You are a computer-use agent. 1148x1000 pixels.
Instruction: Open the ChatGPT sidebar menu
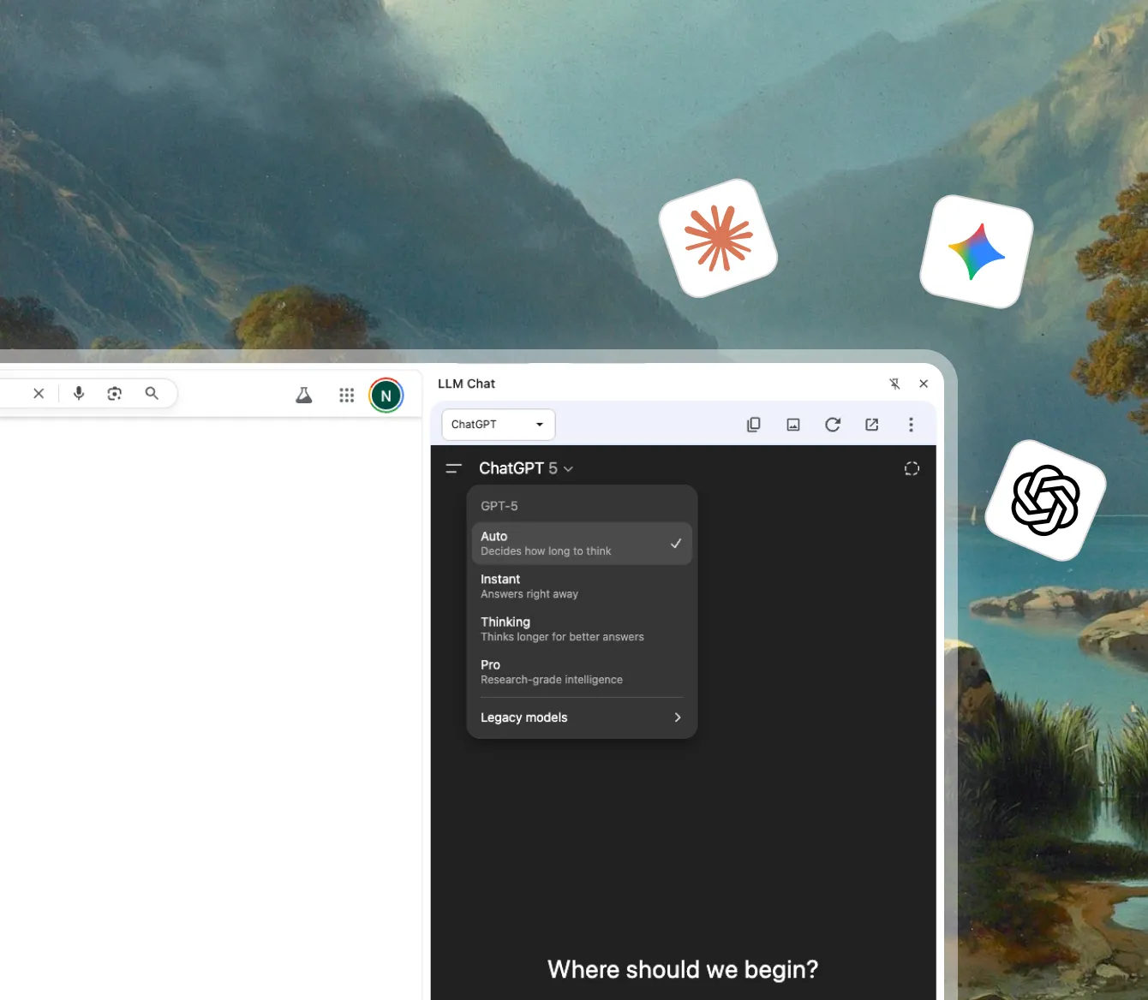tap(453, 468)
